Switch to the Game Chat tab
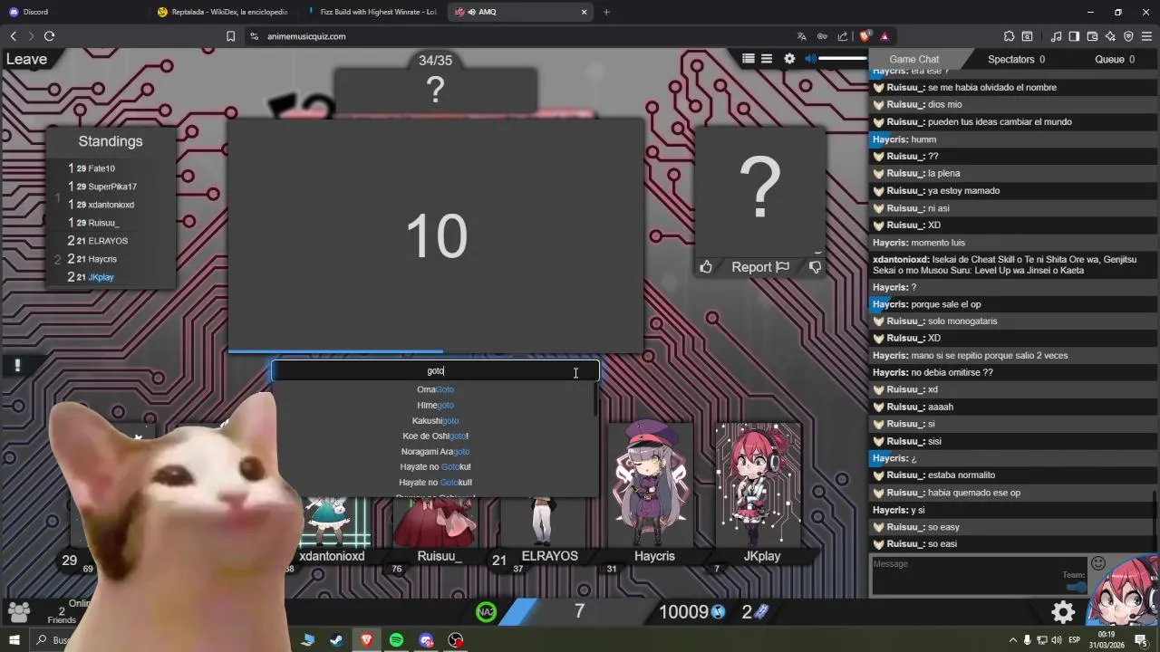Image resolution: width=1160 pixels, height=652 pixels. [x=913, y=59]
